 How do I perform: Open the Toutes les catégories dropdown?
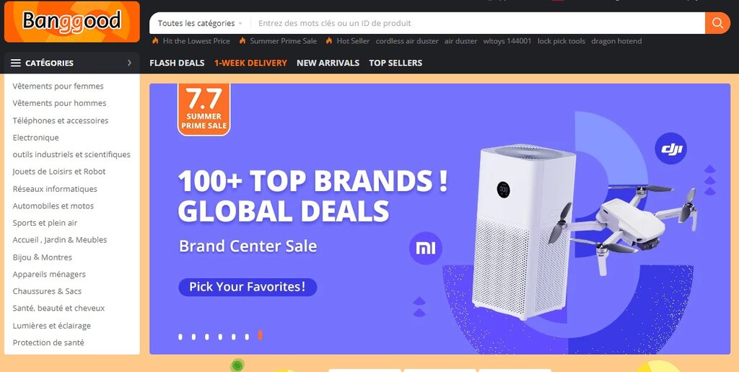click(200, 23)
